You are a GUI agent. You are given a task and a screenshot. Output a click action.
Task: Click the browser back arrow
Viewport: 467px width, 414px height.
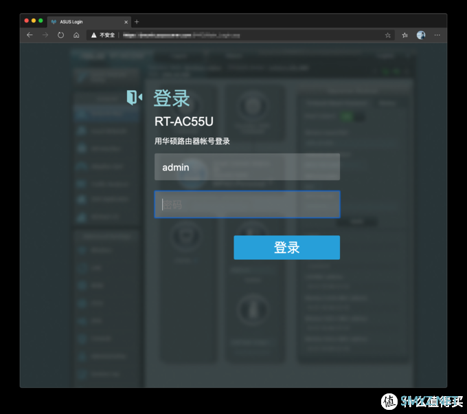[30, 35]
